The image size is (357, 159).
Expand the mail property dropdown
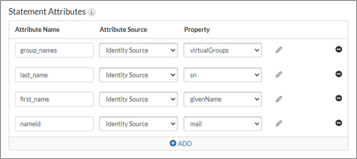click(x=222, y=124)
